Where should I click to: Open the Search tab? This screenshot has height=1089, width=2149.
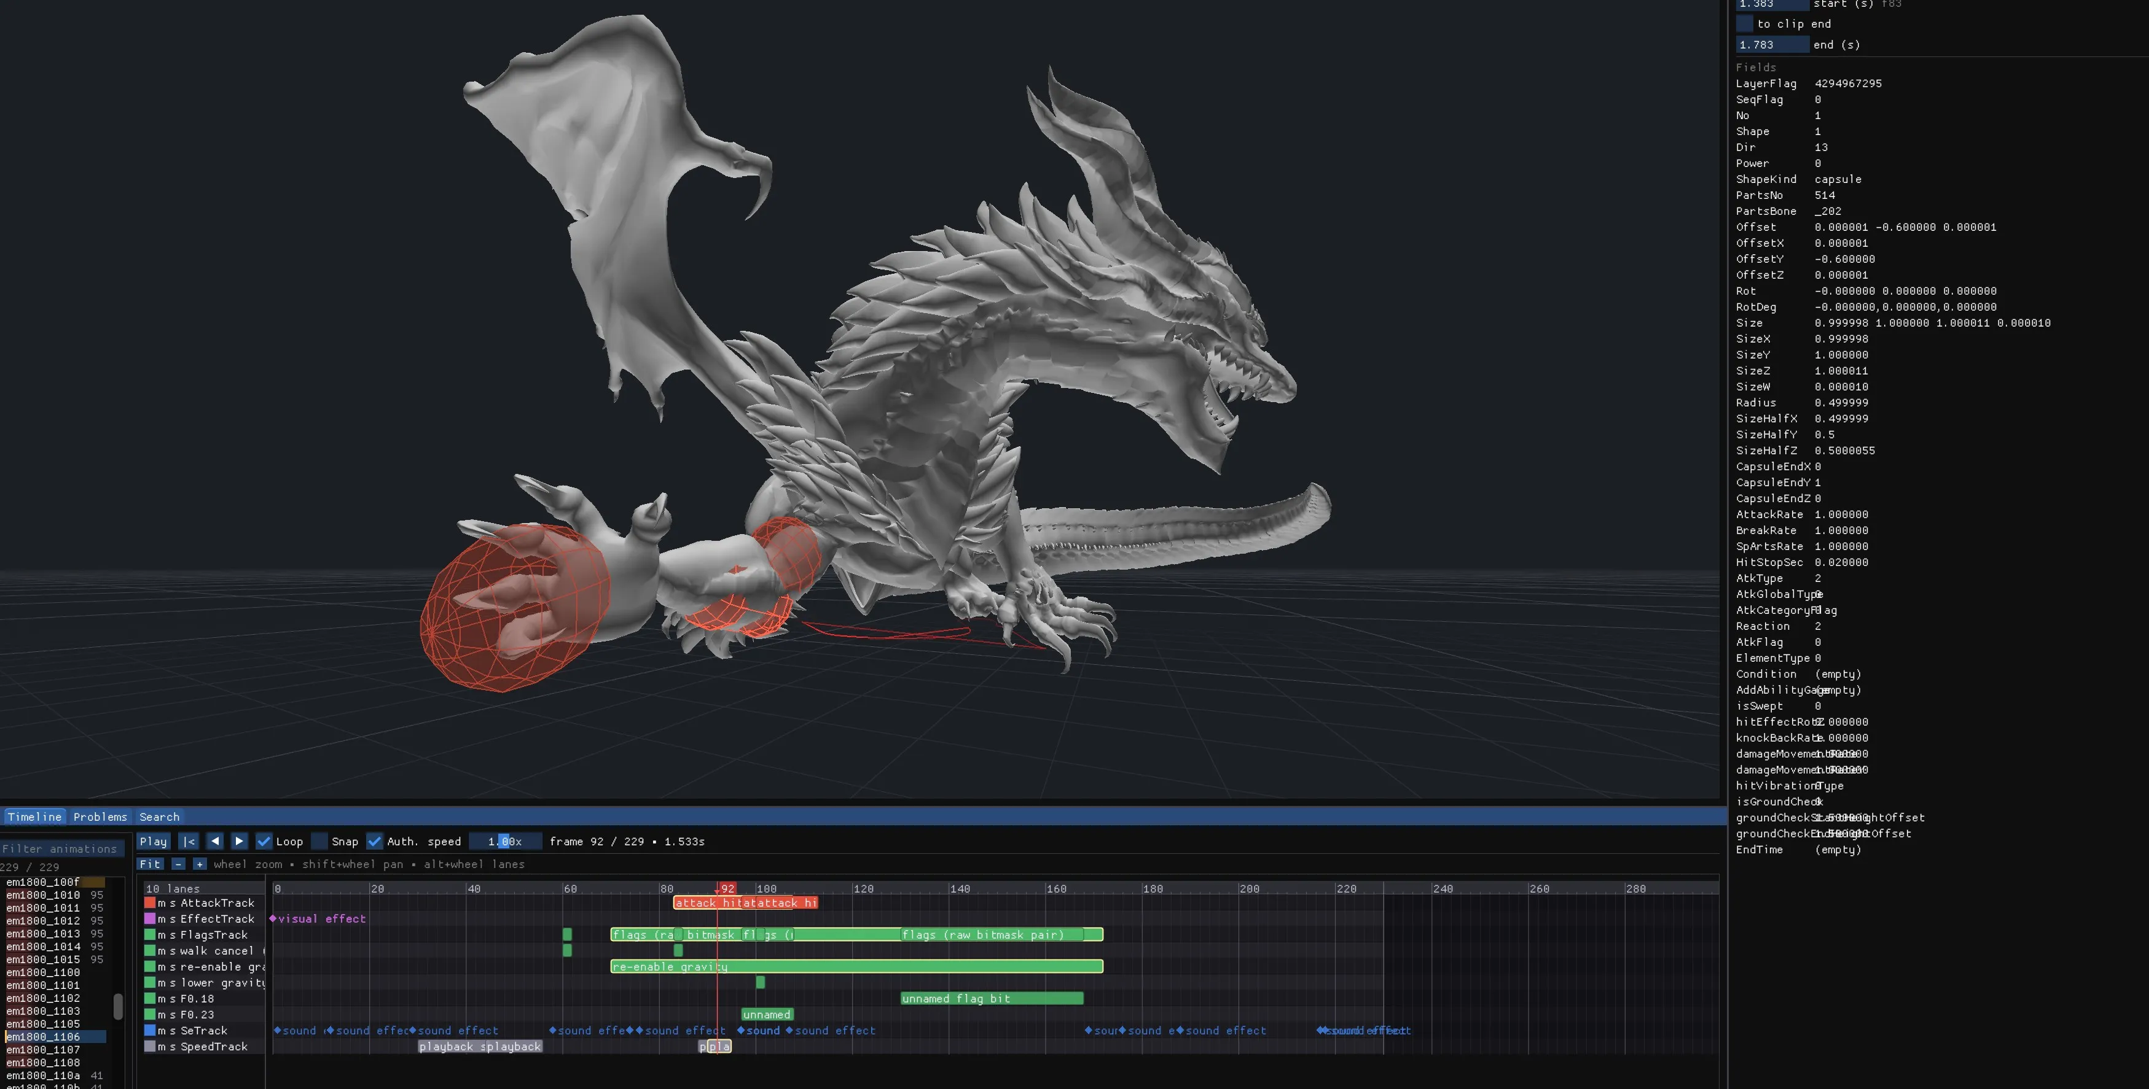pyautogui.click(x=159, y=817)
